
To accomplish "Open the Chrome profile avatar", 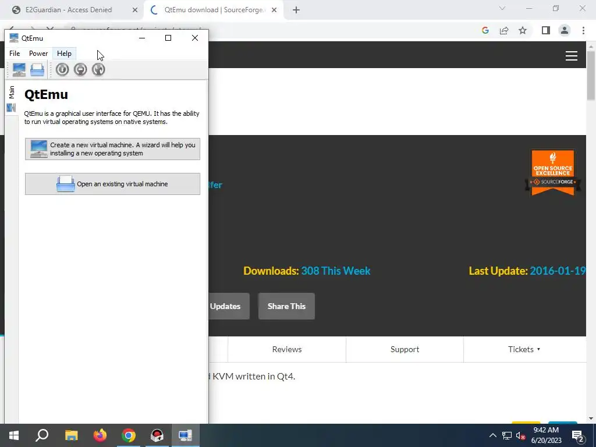I will pyautogui.click(x=565, y=30).
